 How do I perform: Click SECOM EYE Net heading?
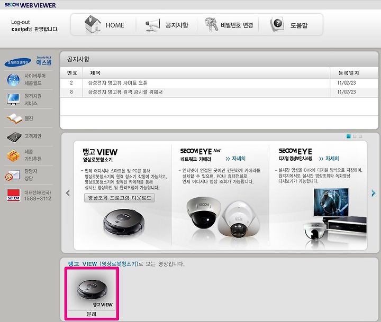click(201, 151)
